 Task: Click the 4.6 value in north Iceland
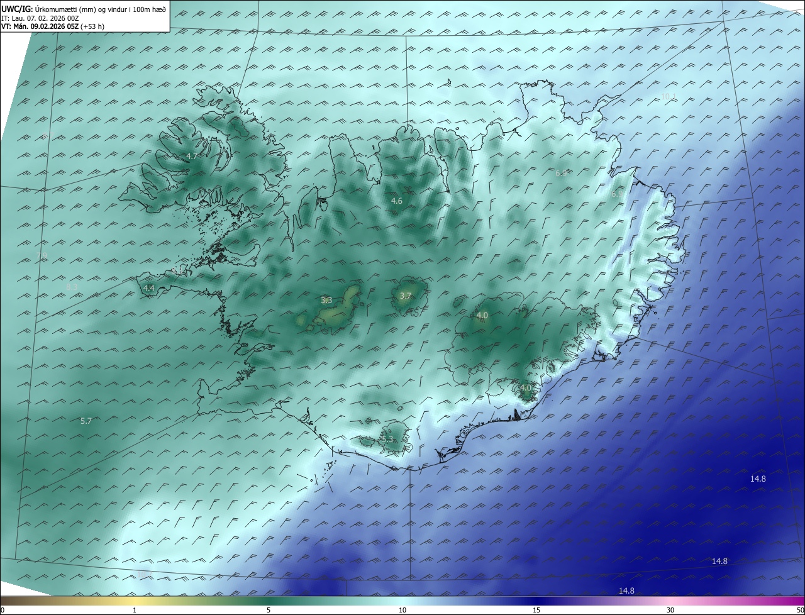tap(397, 201)
